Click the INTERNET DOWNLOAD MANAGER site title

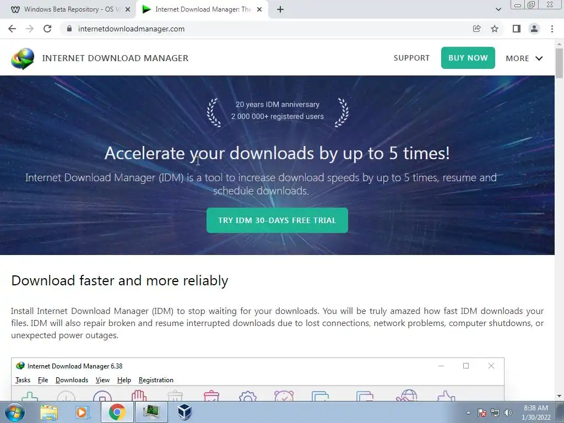[x=115, y=58]
